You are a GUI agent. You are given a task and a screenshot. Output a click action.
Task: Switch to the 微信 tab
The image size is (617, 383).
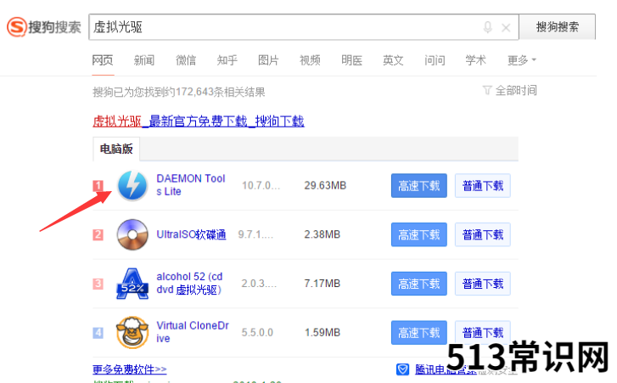click(x=186, y=60)
